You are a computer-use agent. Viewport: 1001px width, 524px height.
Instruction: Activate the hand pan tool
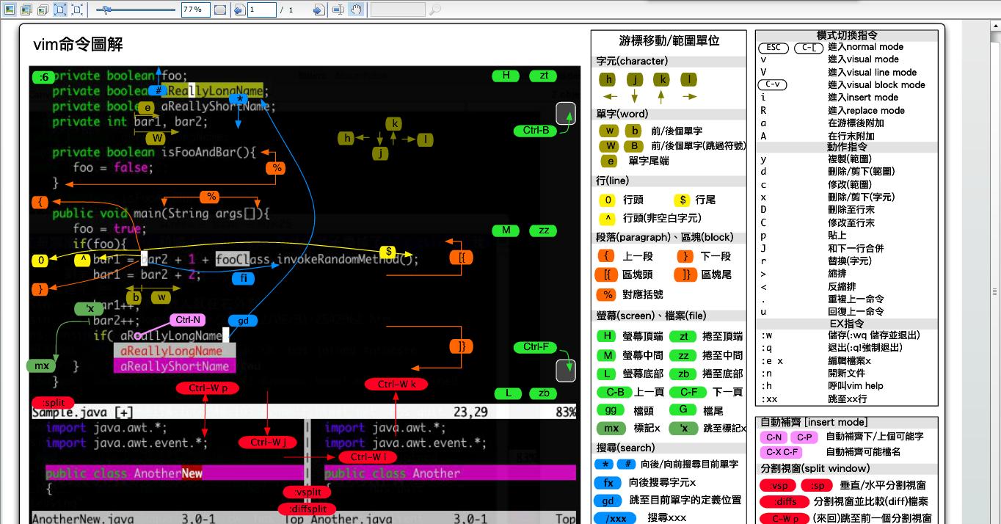point(356,10)
